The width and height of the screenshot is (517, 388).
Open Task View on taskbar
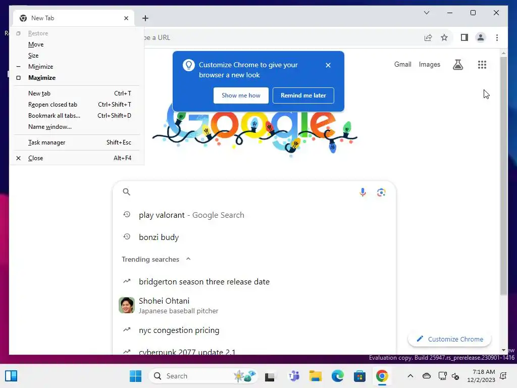click(x=270, y=376)
